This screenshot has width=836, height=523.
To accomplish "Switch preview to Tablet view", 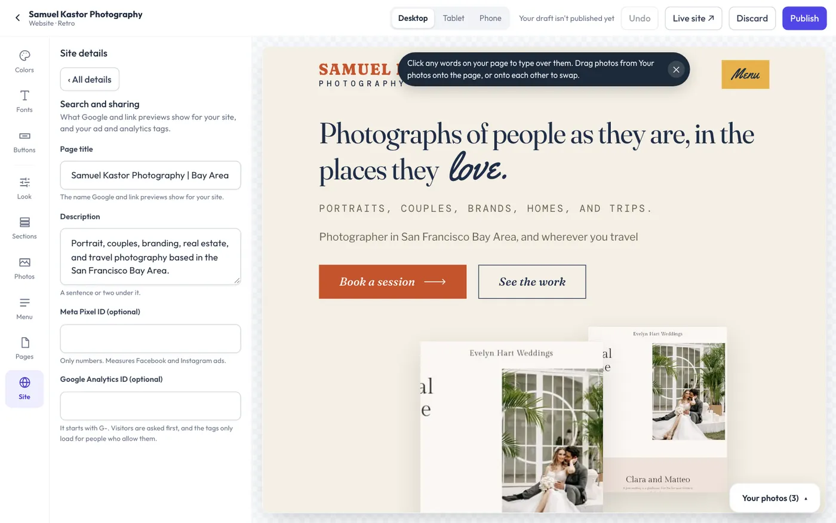I will point(454,18).
